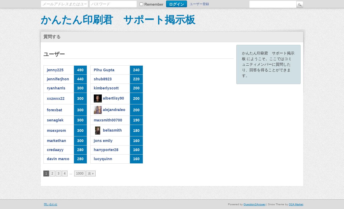Focus the email or username field

(x=64, y=4)
